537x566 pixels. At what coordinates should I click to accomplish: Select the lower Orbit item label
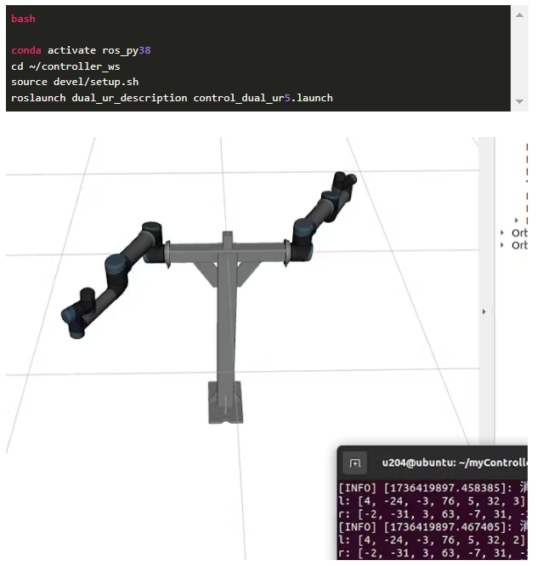(518, 245)
